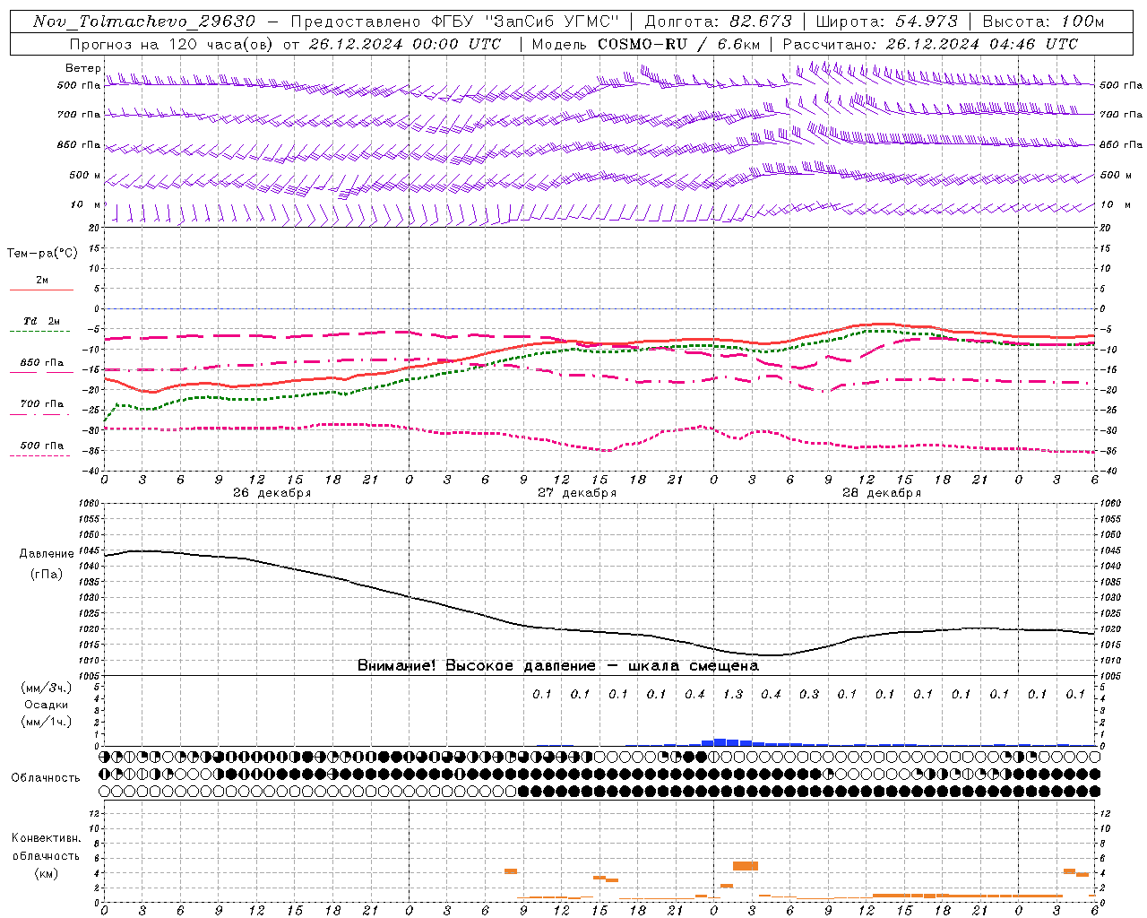1147x918 pixels.
Task: Click the model name COSMO-RU / 6.6км
Action: coord(679,44)
